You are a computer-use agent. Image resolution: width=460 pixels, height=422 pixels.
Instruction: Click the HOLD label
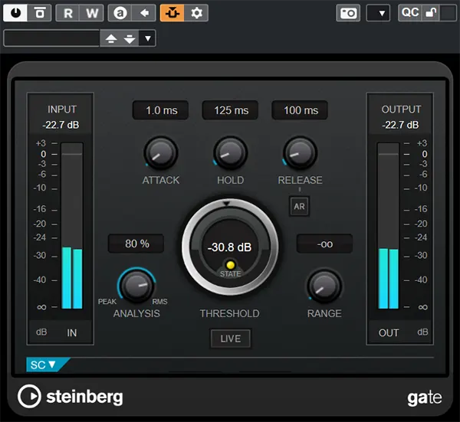point(230,180)
